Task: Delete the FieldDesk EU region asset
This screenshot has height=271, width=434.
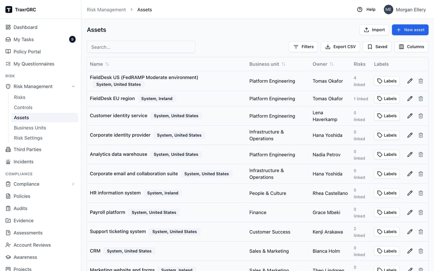Action: 421,99
